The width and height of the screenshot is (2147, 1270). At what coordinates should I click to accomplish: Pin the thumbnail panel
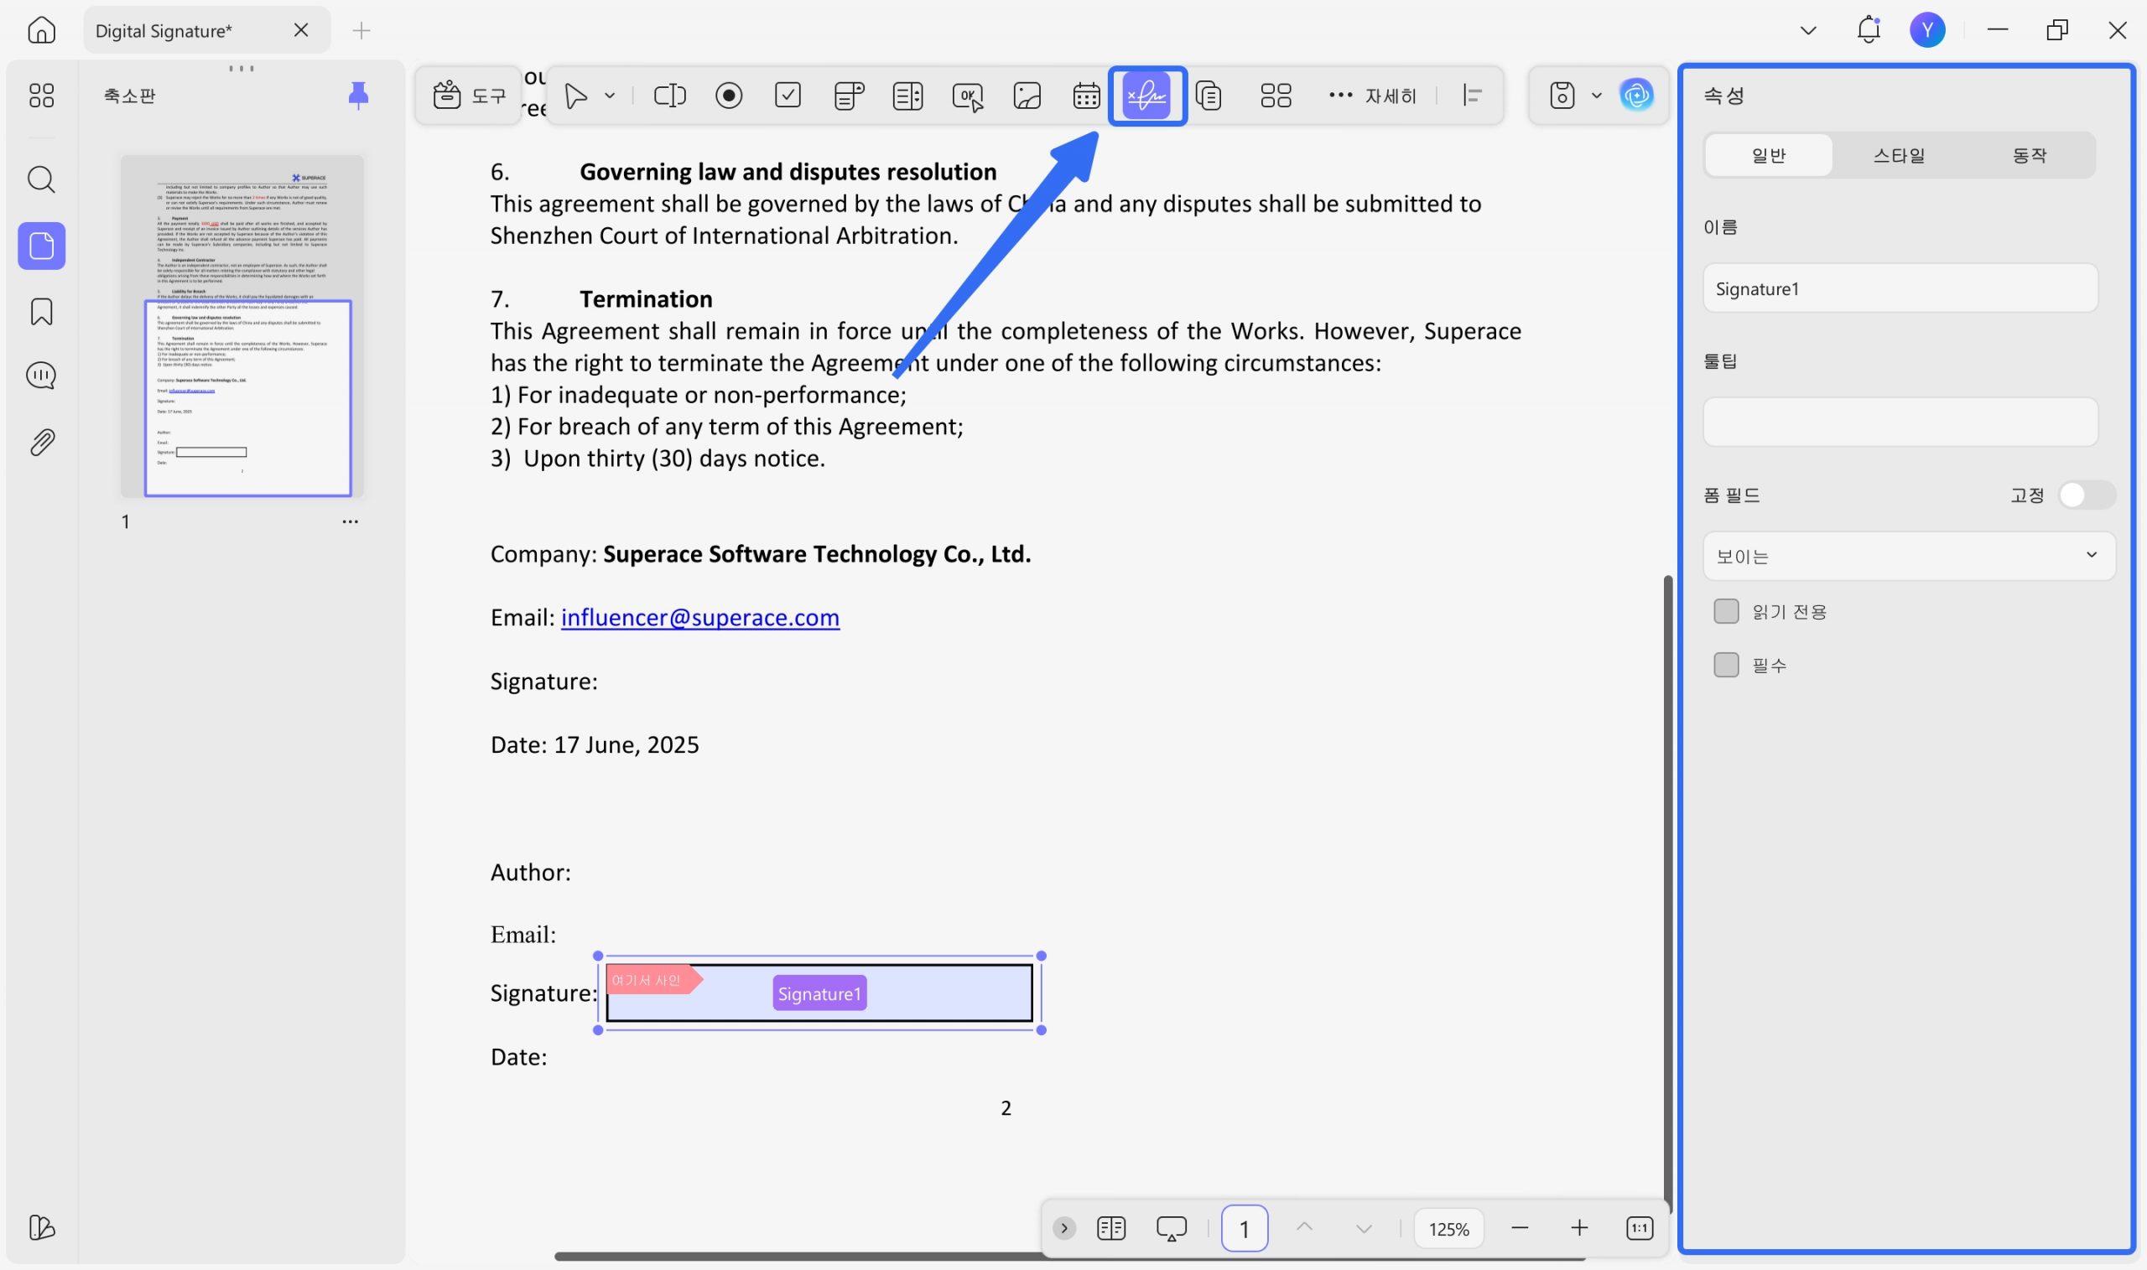tap(359, 95)
